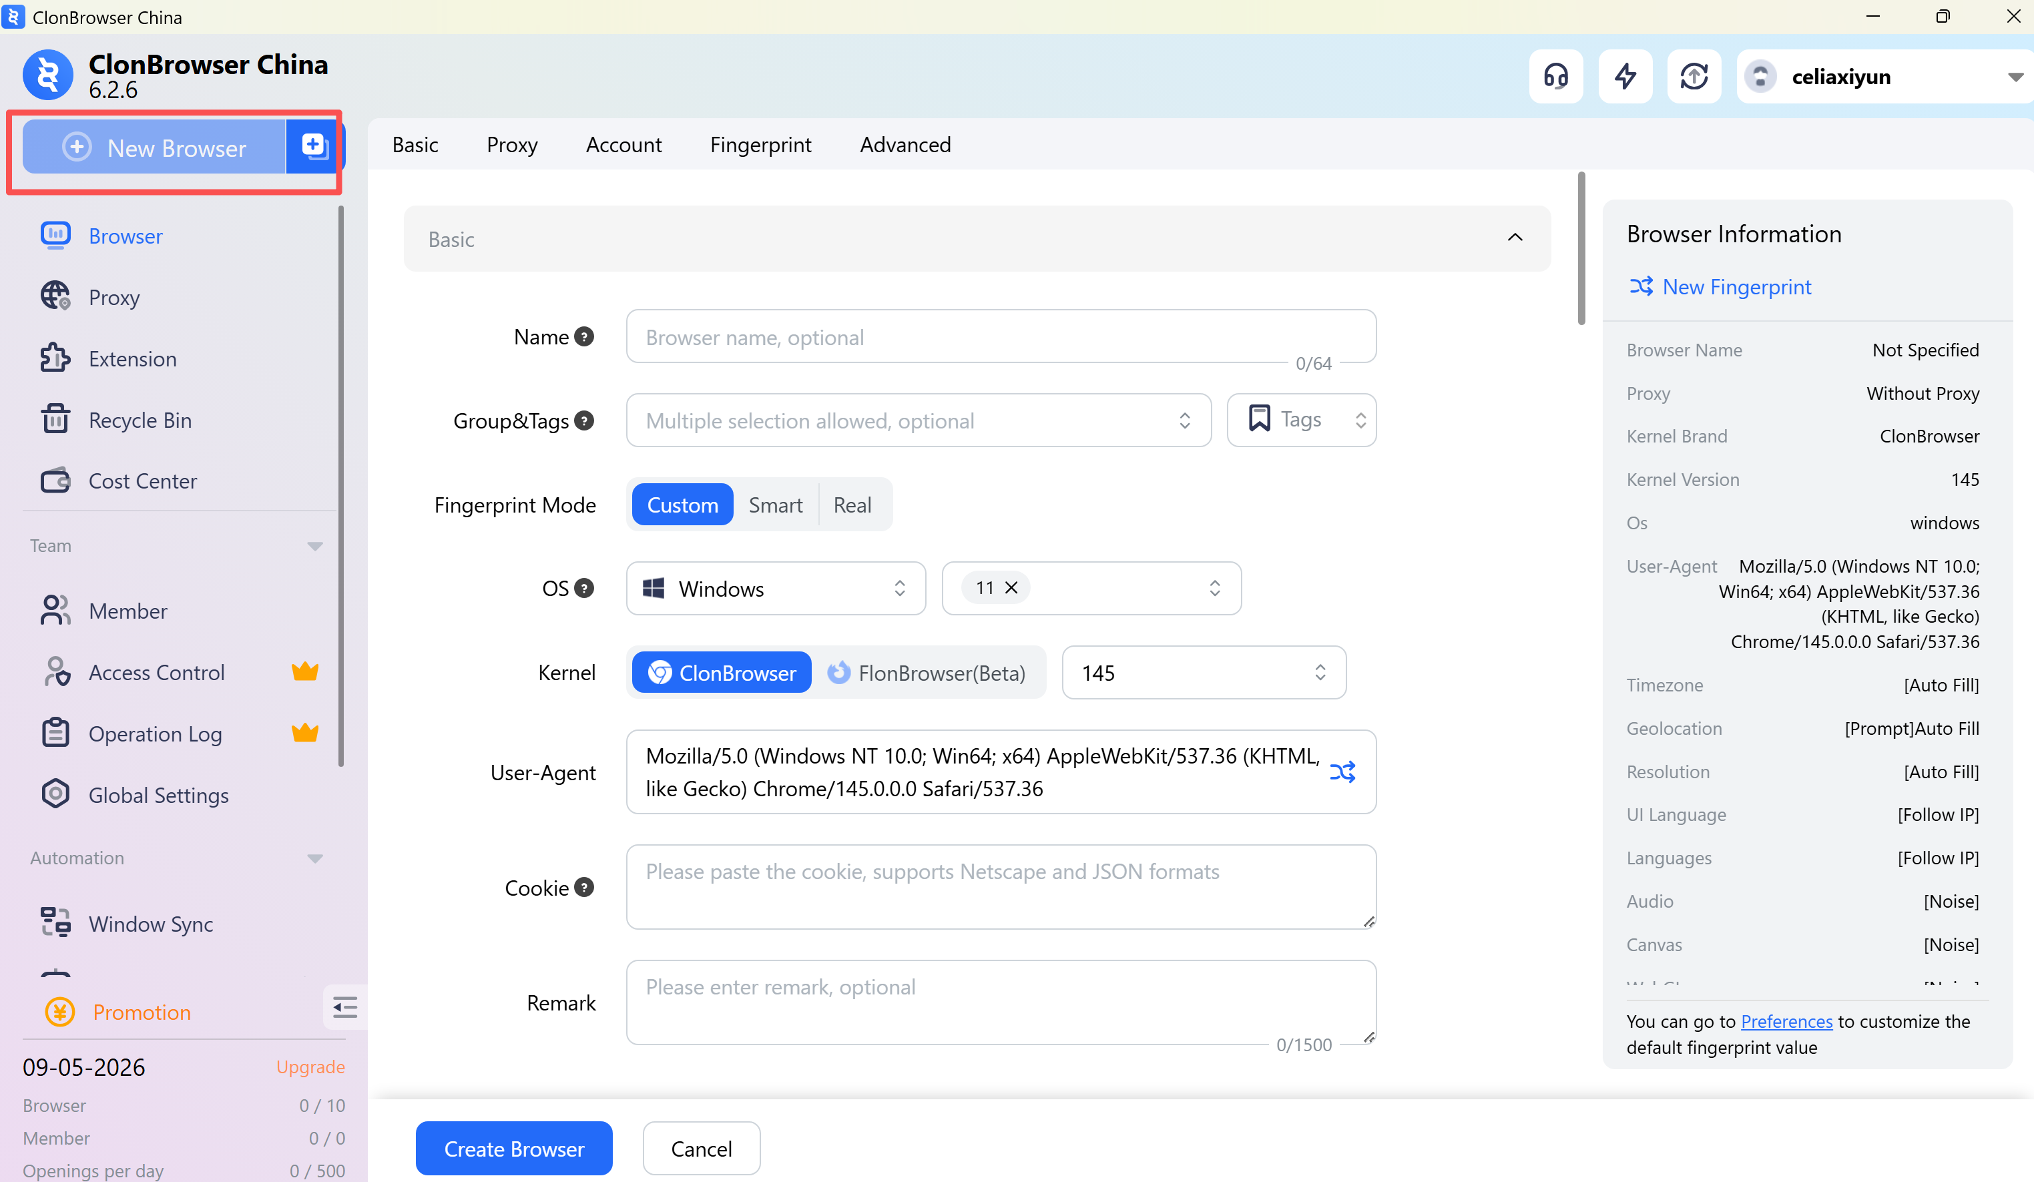Open the Advanced tab
The image size is (2034, 1182).
905,144
